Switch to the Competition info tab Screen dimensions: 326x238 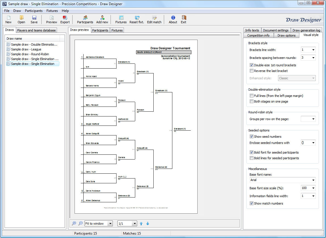click(258, 35)
